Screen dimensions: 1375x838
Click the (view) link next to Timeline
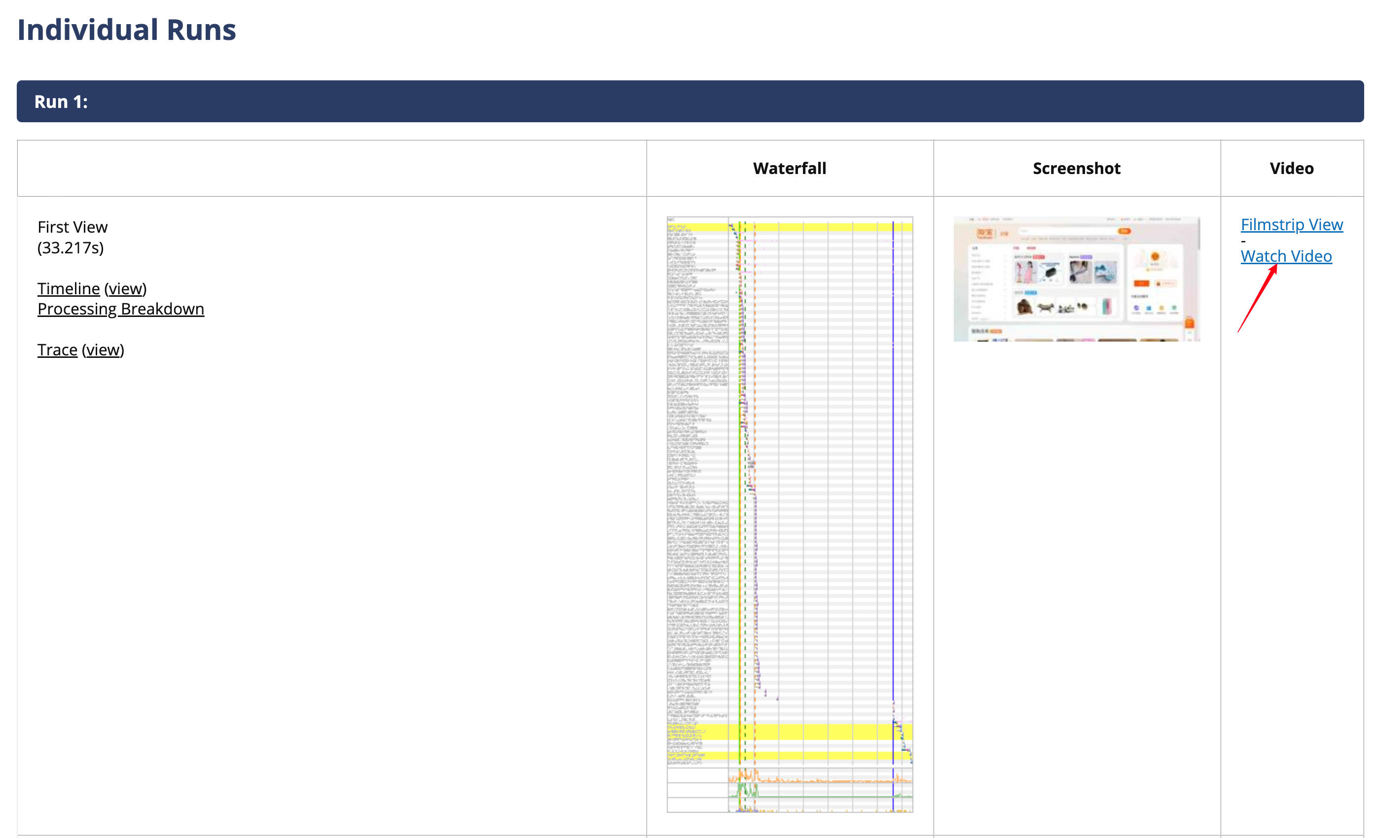126,288
